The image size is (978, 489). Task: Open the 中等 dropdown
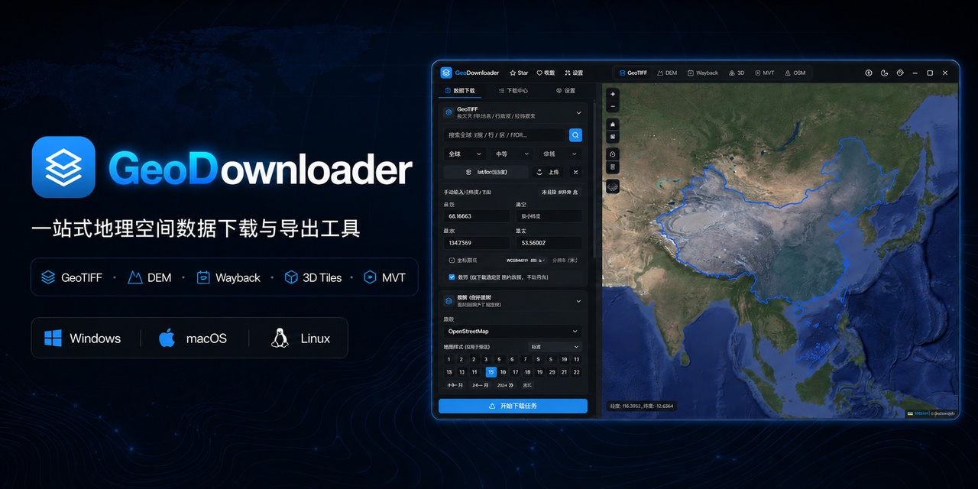pyautogui.click(x=512, y=154)
